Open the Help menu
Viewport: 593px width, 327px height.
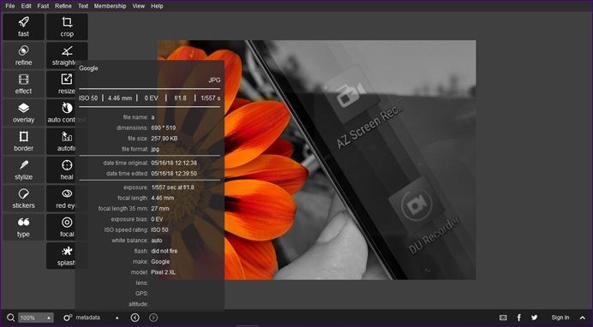pyautogui.click(x=157, y=6)
